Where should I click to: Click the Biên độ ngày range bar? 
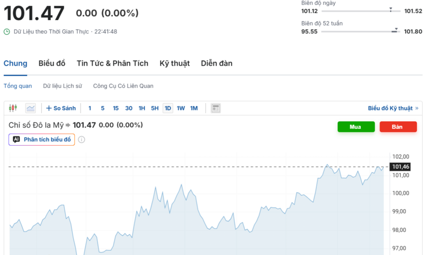click(x=361, y=11)
